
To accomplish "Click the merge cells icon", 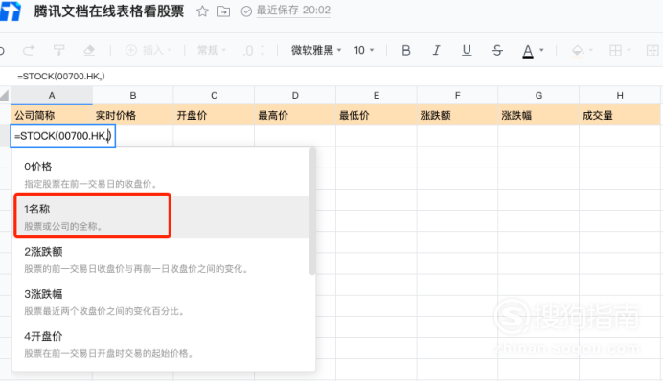I will [x=652, y=51].
